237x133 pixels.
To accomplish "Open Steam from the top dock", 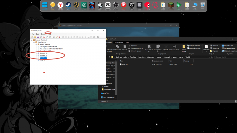I will [x=68, y=5].
